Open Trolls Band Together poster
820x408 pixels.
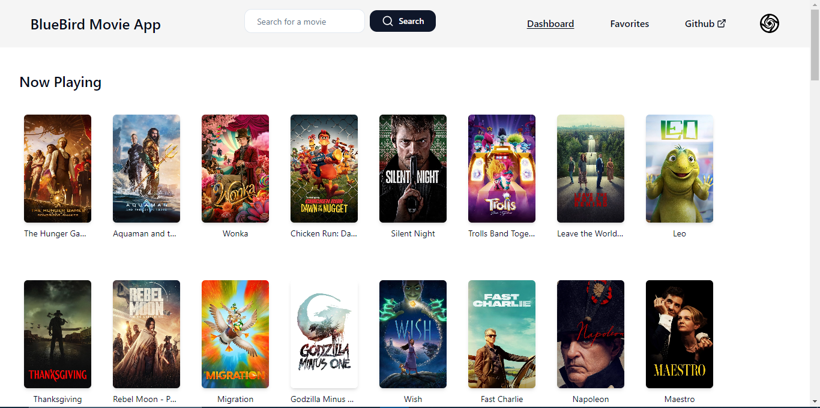(x=502, y=169)
